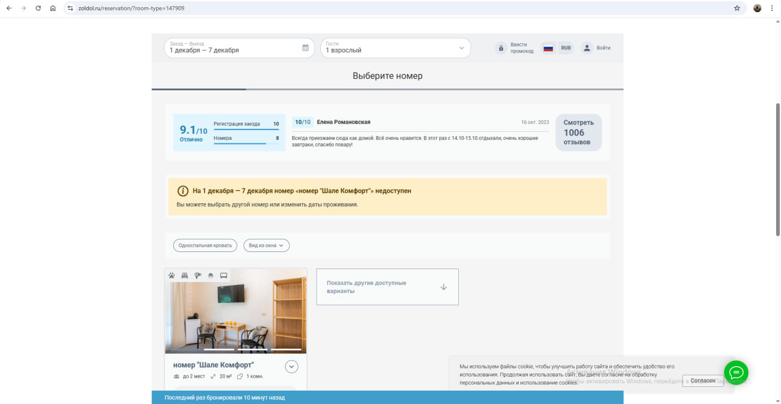Click the promo code lock icon

501,48
